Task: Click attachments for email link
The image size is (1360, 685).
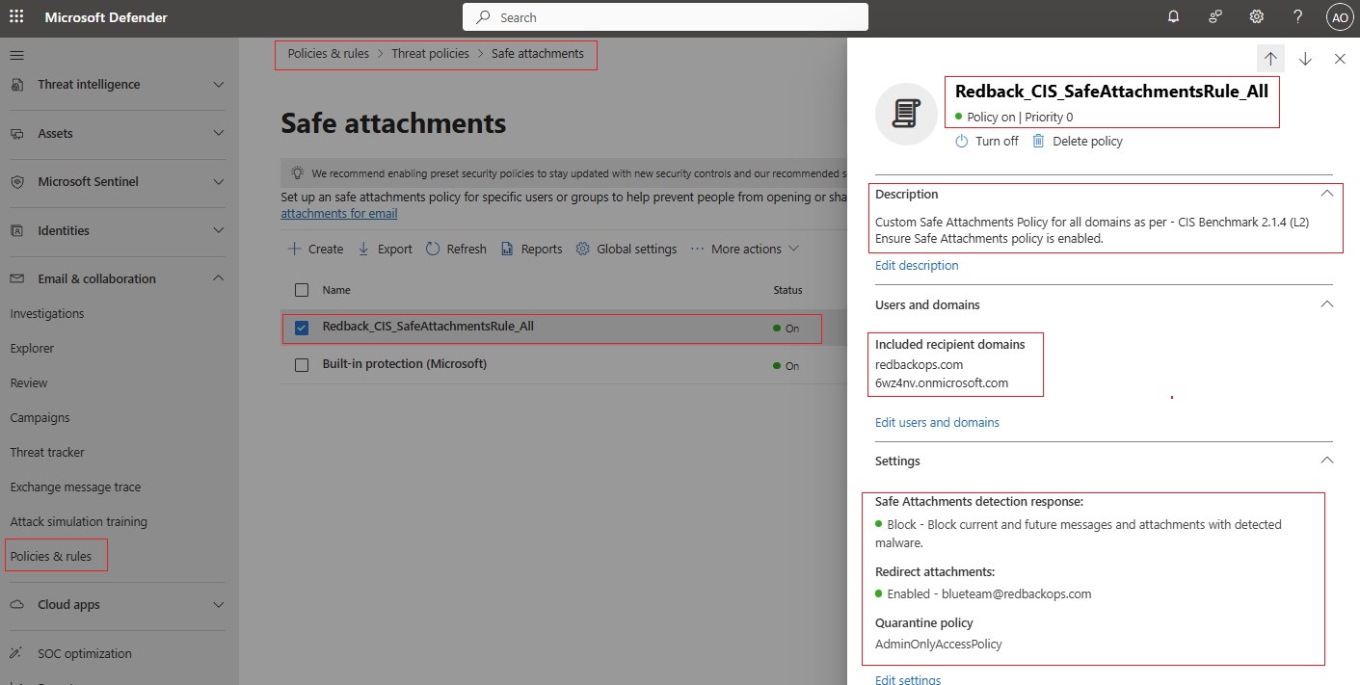Action: (x=339, y=214)
